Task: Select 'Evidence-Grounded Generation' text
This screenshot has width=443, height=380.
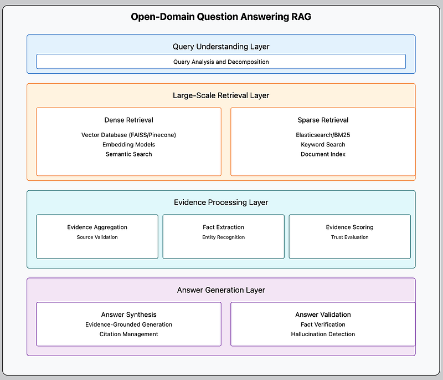Action: [x=129, y=325]
